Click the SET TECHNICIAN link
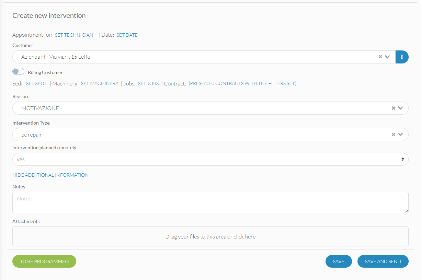421x280 pixels. [74, 35]
